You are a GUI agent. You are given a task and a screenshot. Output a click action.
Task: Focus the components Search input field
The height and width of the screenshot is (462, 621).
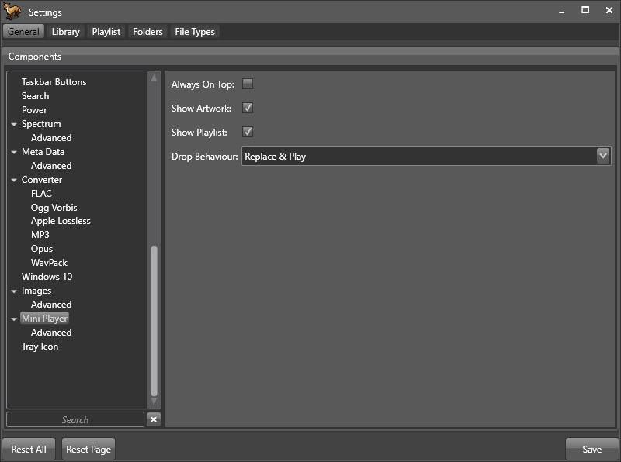75,419
